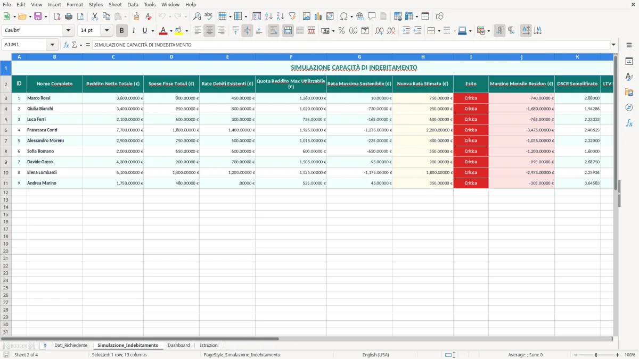This screenshot has width=639, height=359.
Task: Click column header F
Action: [291, 56]
